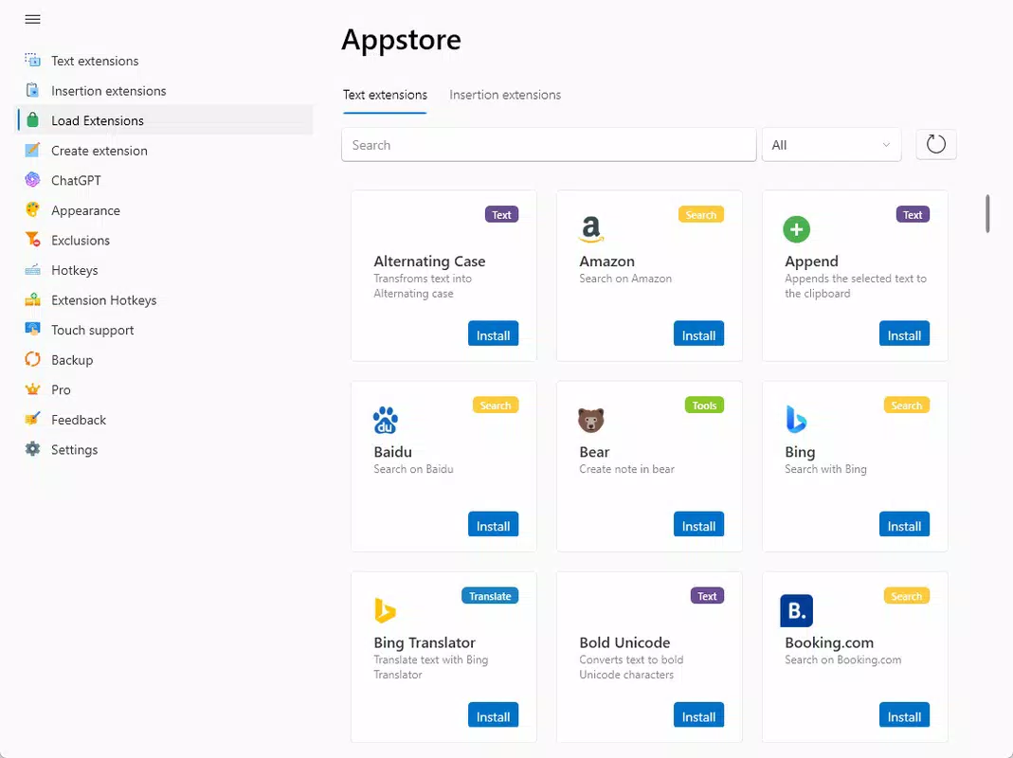The height and width of the screenshot is (758, 1013).
Task: Click the Search tag on Baidu card
Action: point(496,406)
